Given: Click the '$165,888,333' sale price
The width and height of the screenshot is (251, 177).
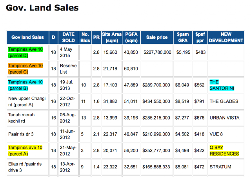Looking at the screenshot, I should (156, 167).
